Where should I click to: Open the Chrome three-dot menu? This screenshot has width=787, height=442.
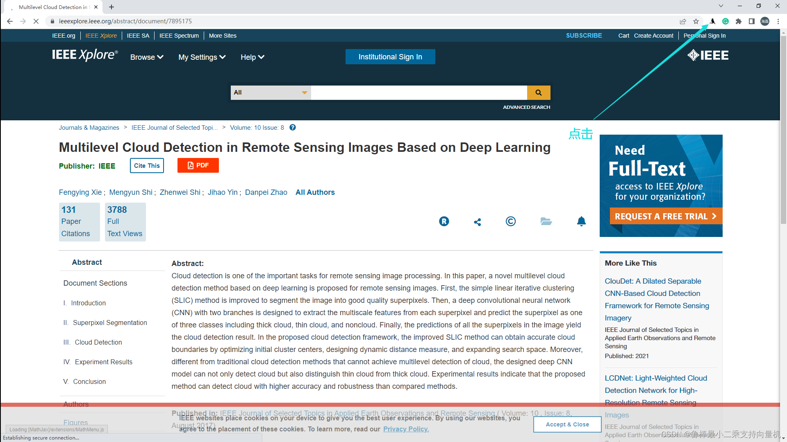[778, 21]
